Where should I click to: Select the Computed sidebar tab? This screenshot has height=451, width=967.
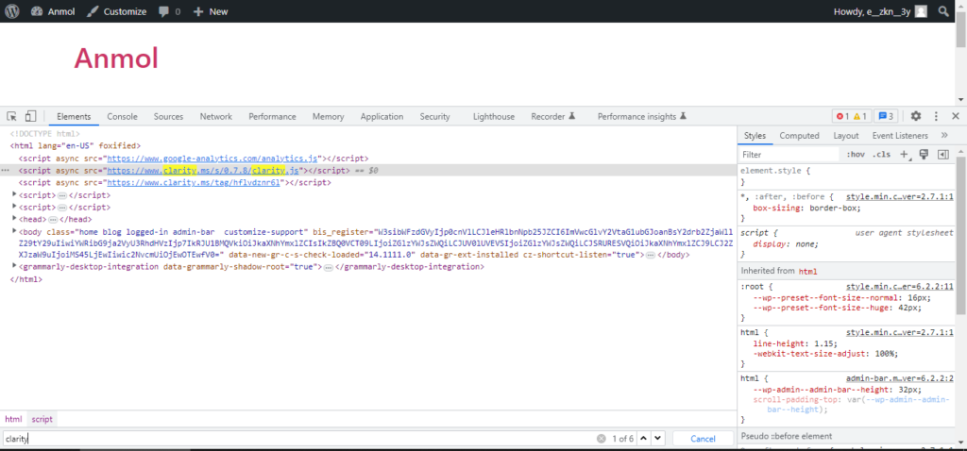coord(799,136)
